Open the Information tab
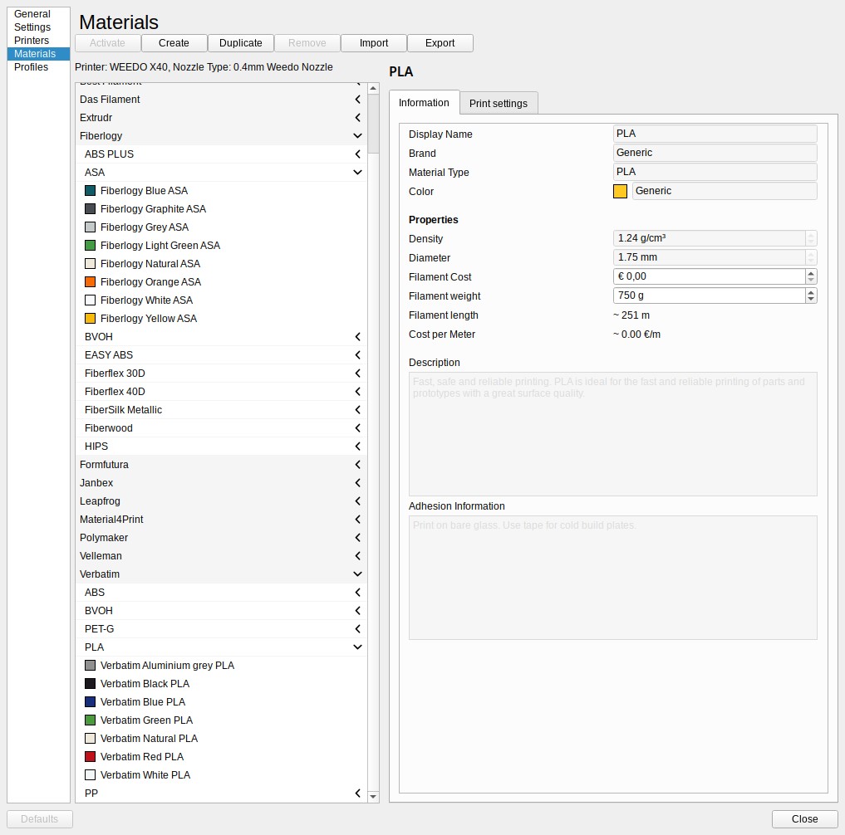Image resolution: width=845 pixels, height=835 pixels. pos(424,102)
